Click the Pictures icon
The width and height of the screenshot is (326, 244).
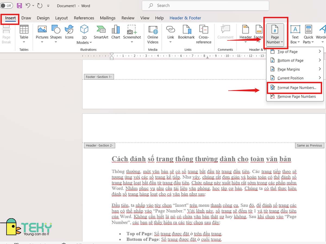(x=42, y=29)
